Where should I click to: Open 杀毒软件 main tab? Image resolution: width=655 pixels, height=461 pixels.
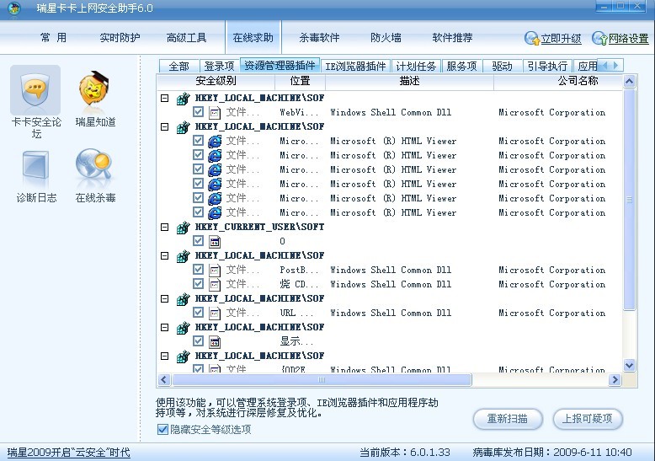pyautogui.click(x=319, y=38)
